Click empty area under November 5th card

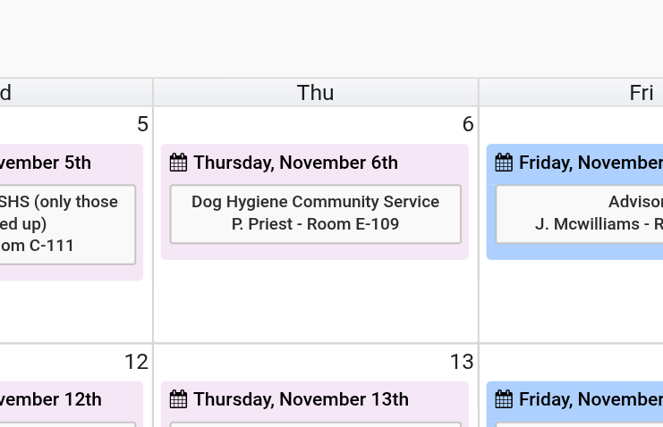point(72,311)
